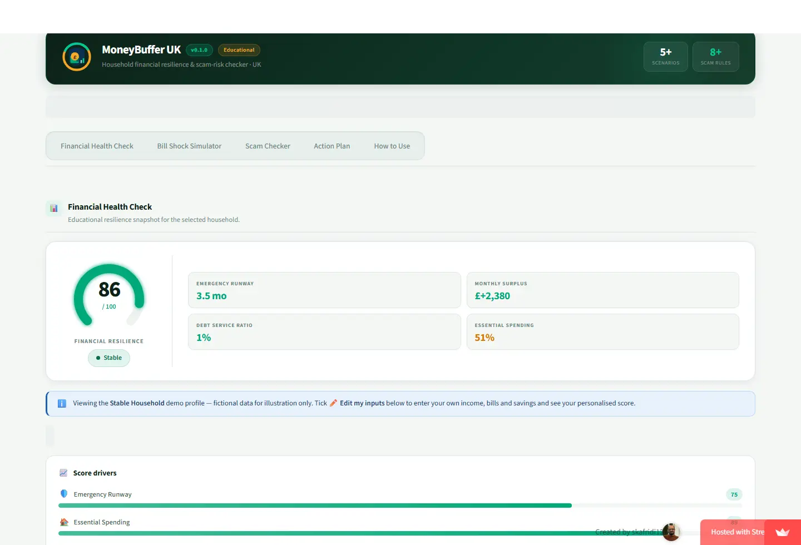Click the Emergency Runway 3.5 mo card
The width and height of the screenshot is (801, 545).
324,290
